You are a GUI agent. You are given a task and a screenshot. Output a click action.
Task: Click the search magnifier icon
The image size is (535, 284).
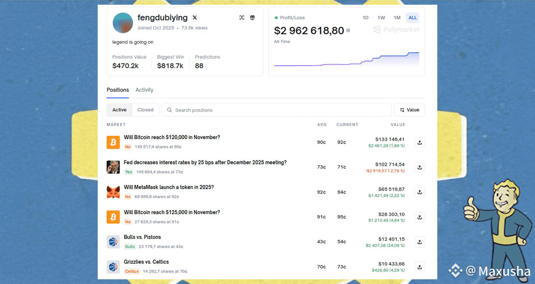click(169, 110)
